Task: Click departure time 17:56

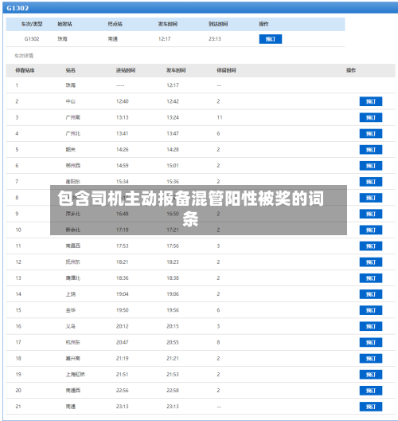Action: (173, 246)
